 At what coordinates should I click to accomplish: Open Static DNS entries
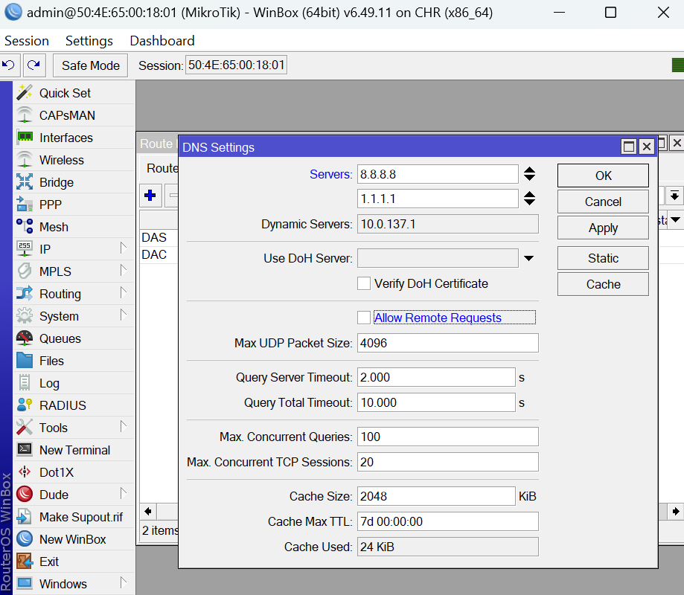(x=603, y=258)
